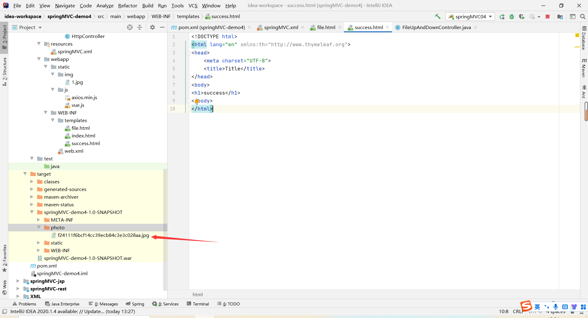
Task: Open the Web tool window from sidebar
Action: tap(4, 287)
